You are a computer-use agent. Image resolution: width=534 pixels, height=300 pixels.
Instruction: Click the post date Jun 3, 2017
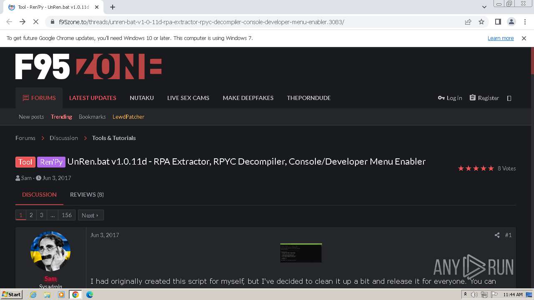[x=105, y=235]
